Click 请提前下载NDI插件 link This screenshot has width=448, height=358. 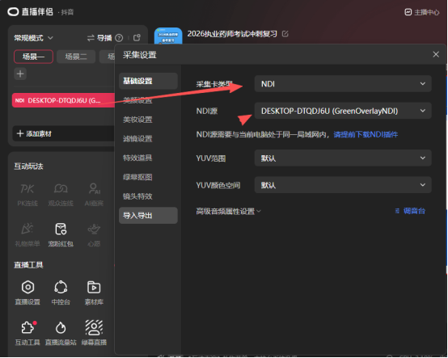tap(366, 134)
